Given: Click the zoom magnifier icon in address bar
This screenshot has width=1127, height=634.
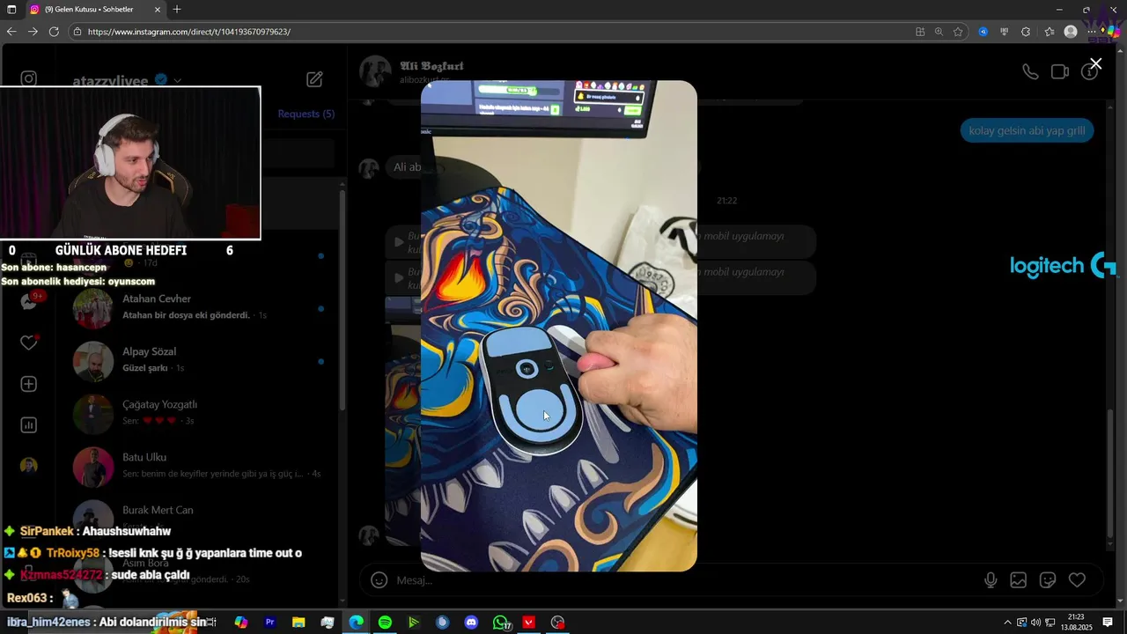Looking at the screenshot, I should click(x=939, y=32).
